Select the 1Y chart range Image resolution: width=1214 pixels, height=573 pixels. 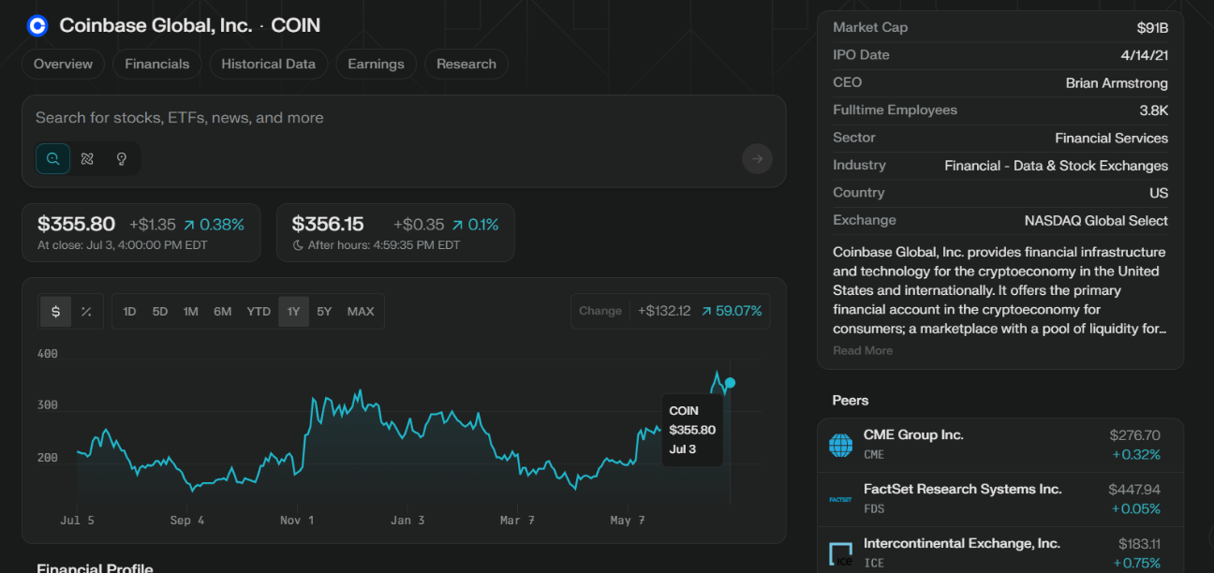(x=293, y=312)
